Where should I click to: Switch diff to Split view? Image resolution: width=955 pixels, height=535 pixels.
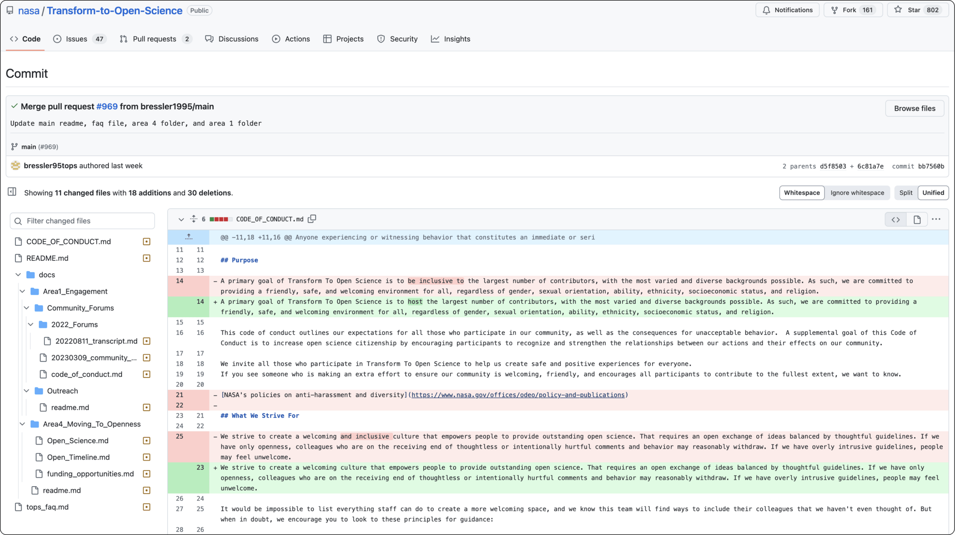pos(905,193)
